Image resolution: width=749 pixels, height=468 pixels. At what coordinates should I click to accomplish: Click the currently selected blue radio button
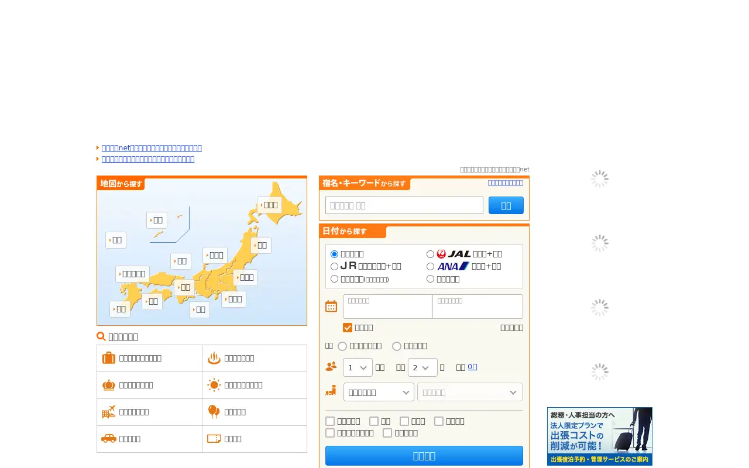[335, 254]
